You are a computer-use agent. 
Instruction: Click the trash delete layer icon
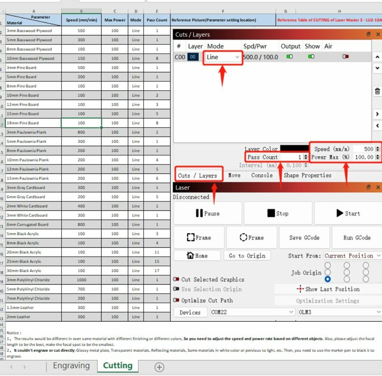coord(377,91)
